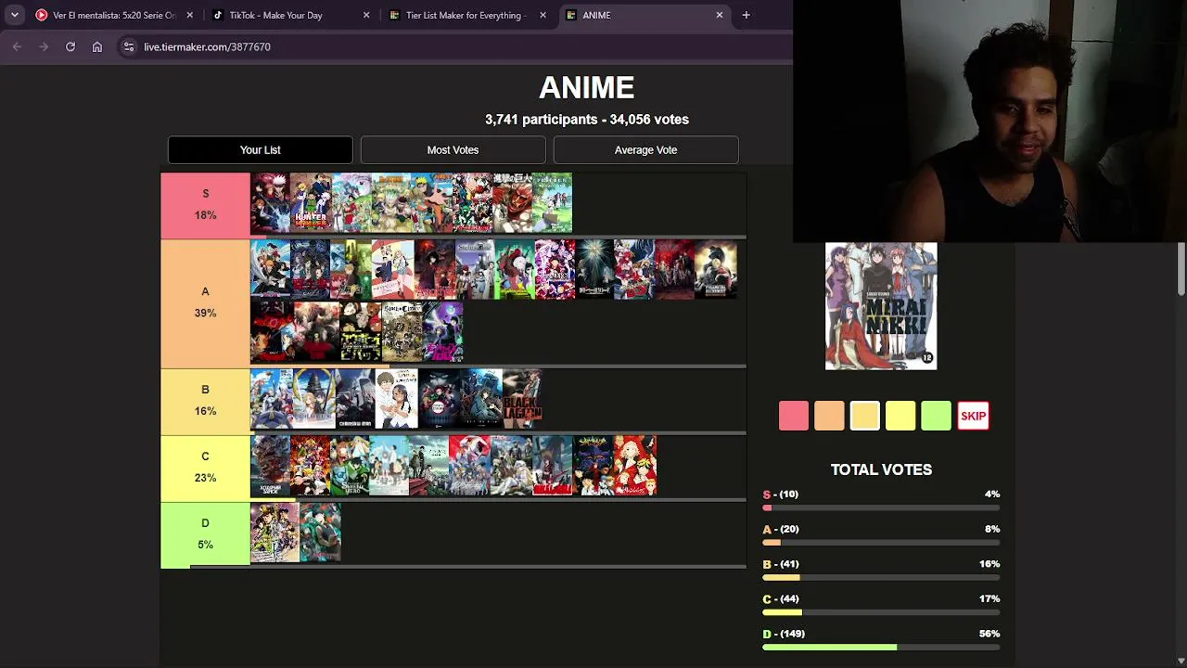The height and width of the screenshot is (668, 1187).
Task: Select the Dr. Stone poster in S tier
Action: [x=391, y=202]
